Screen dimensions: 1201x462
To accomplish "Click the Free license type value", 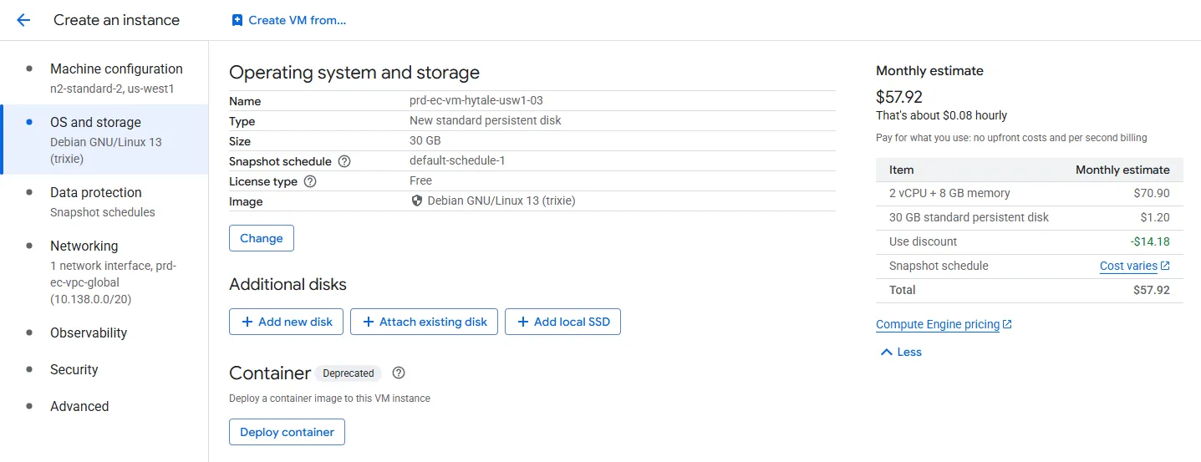I will click(x=421, y=180).
